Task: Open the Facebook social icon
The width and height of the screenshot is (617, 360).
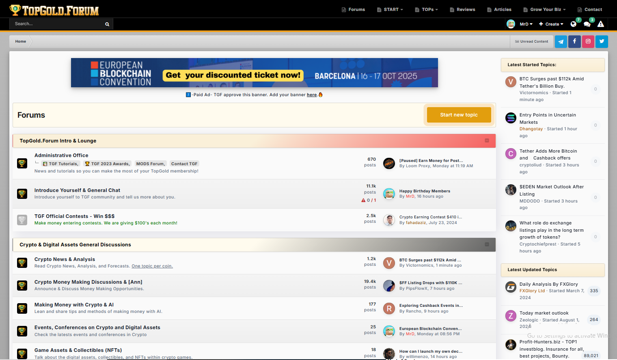Action: click(574, 41)
